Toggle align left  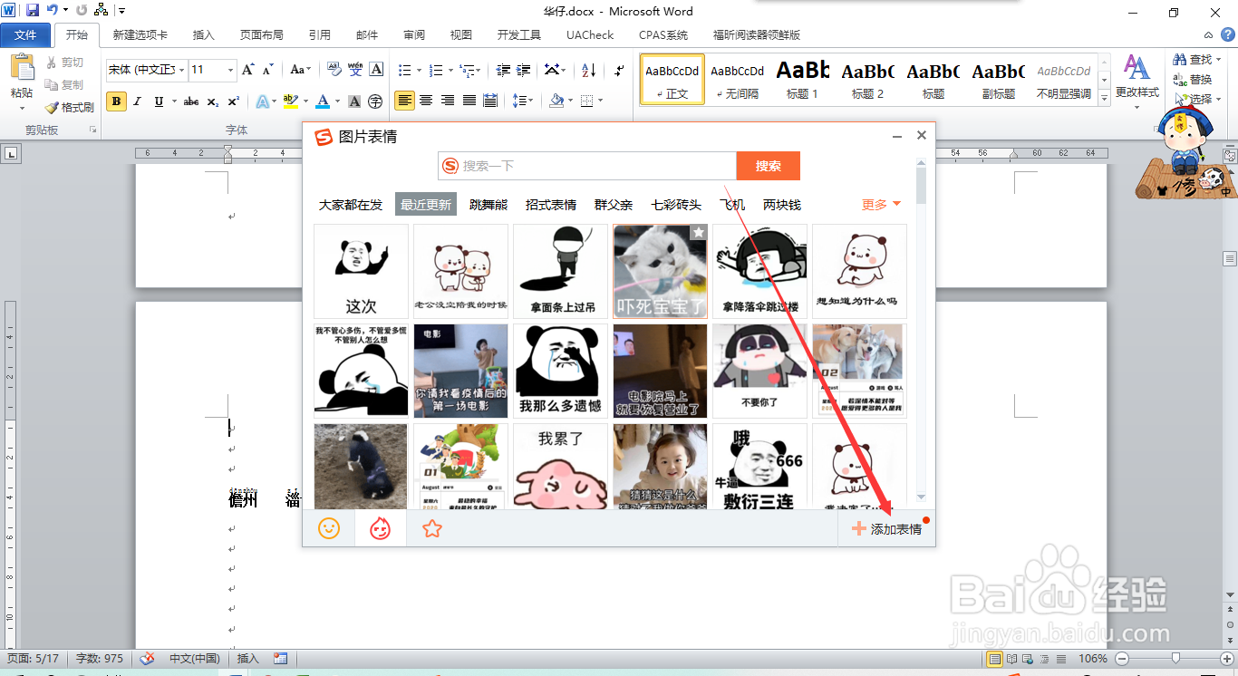point(404,101)
